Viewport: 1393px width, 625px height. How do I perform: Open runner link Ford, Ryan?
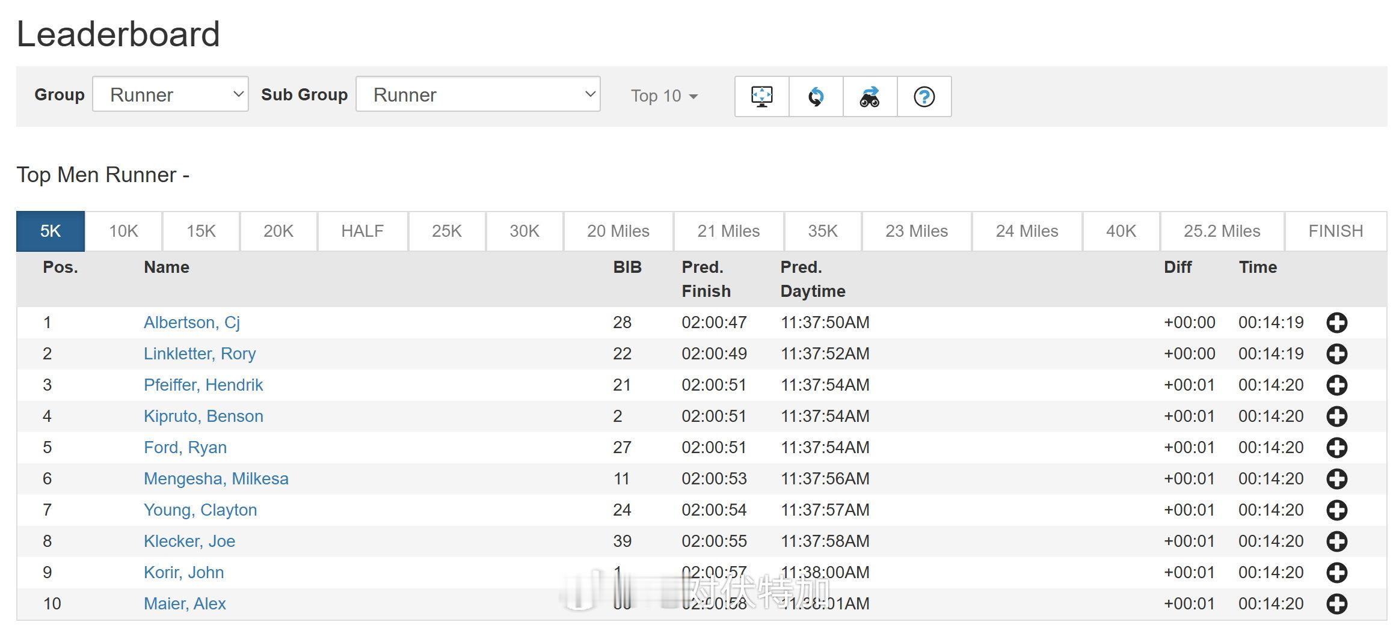[185, 448]
